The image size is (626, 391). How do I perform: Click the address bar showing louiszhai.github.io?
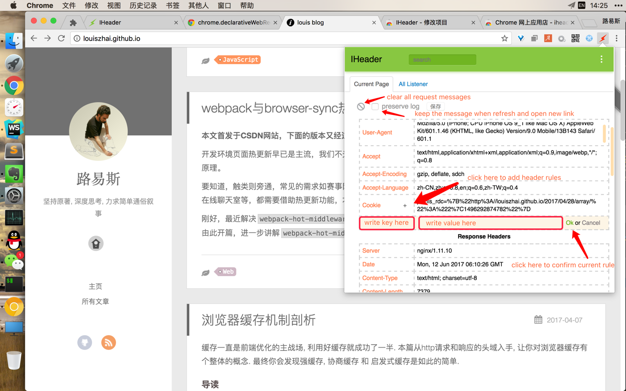[x=291, y=38]
